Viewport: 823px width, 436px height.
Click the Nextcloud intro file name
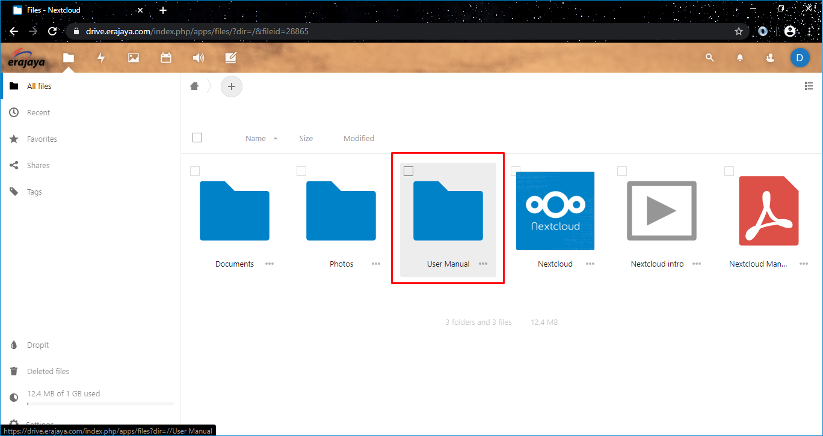(x=657, y=264)
